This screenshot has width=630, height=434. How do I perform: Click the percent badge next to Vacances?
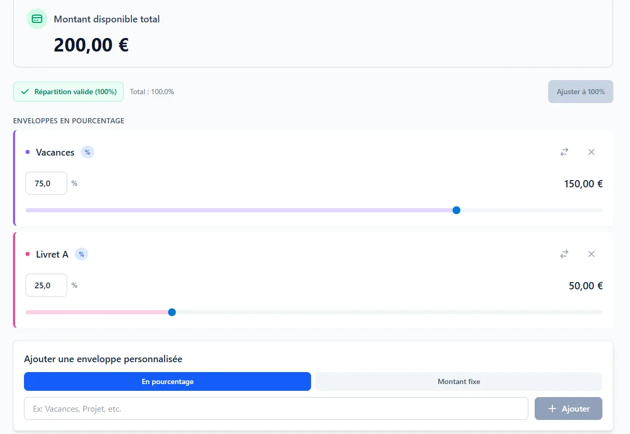[x=88, y=152]
